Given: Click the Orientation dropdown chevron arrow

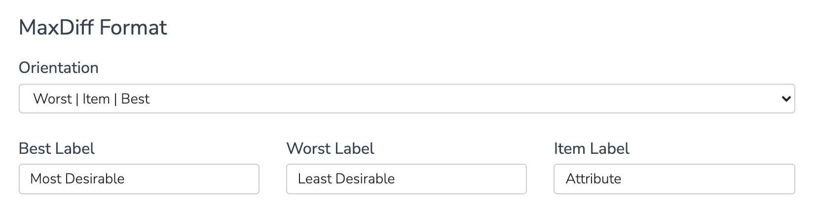Looking at the screenshot, I should (x=786, y=99).
